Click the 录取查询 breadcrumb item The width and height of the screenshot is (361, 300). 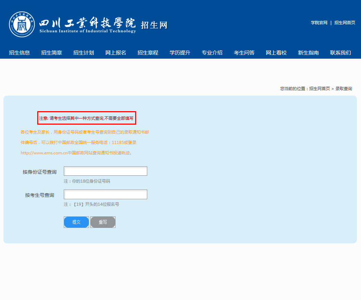point(344,89)
